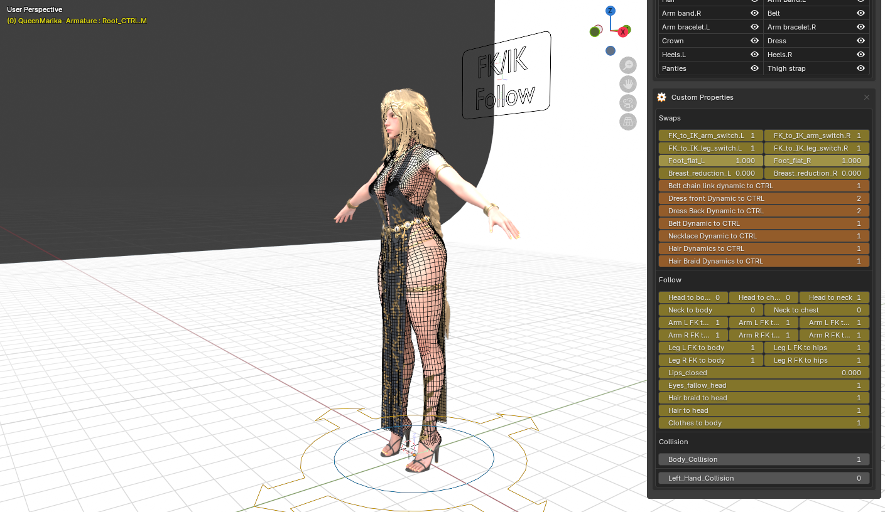Toggle visibility of the Belt
This screenshot has width=885, height=512.
861,13
